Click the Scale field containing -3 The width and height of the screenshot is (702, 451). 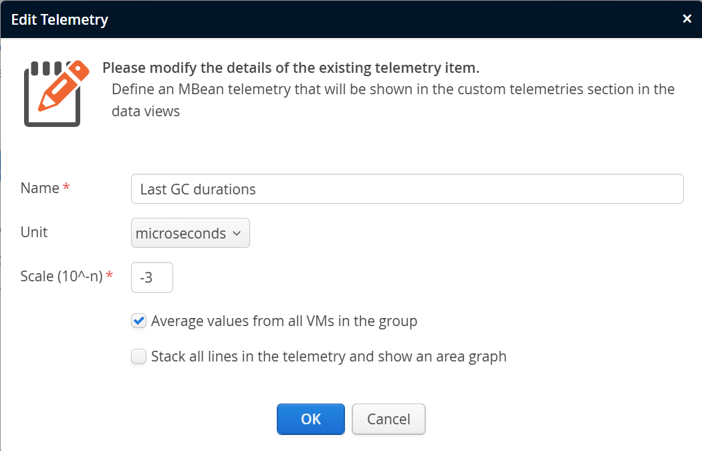[x=152, y=277]
